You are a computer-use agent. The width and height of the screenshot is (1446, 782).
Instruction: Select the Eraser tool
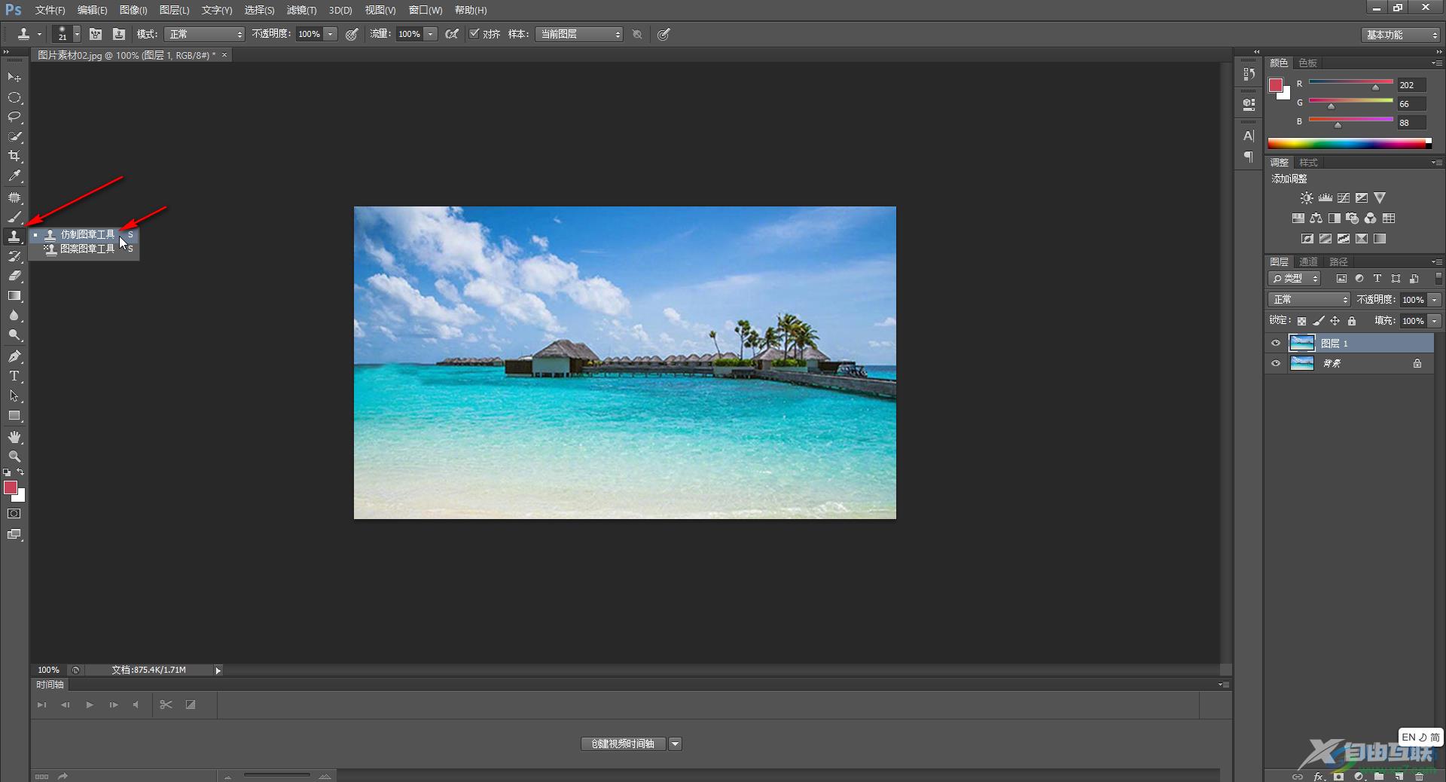pos(14,276)
